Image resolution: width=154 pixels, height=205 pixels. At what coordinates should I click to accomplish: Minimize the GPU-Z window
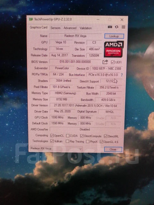coord(98,20)
